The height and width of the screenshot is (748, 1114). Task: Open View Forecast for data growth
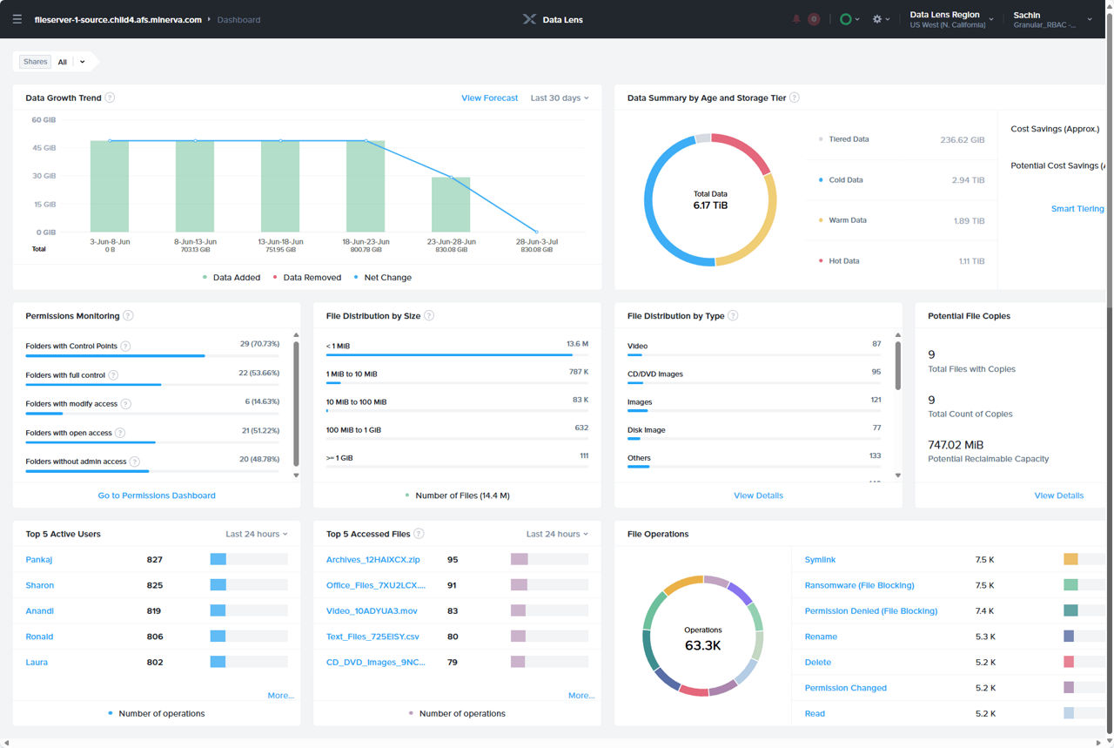489,98
